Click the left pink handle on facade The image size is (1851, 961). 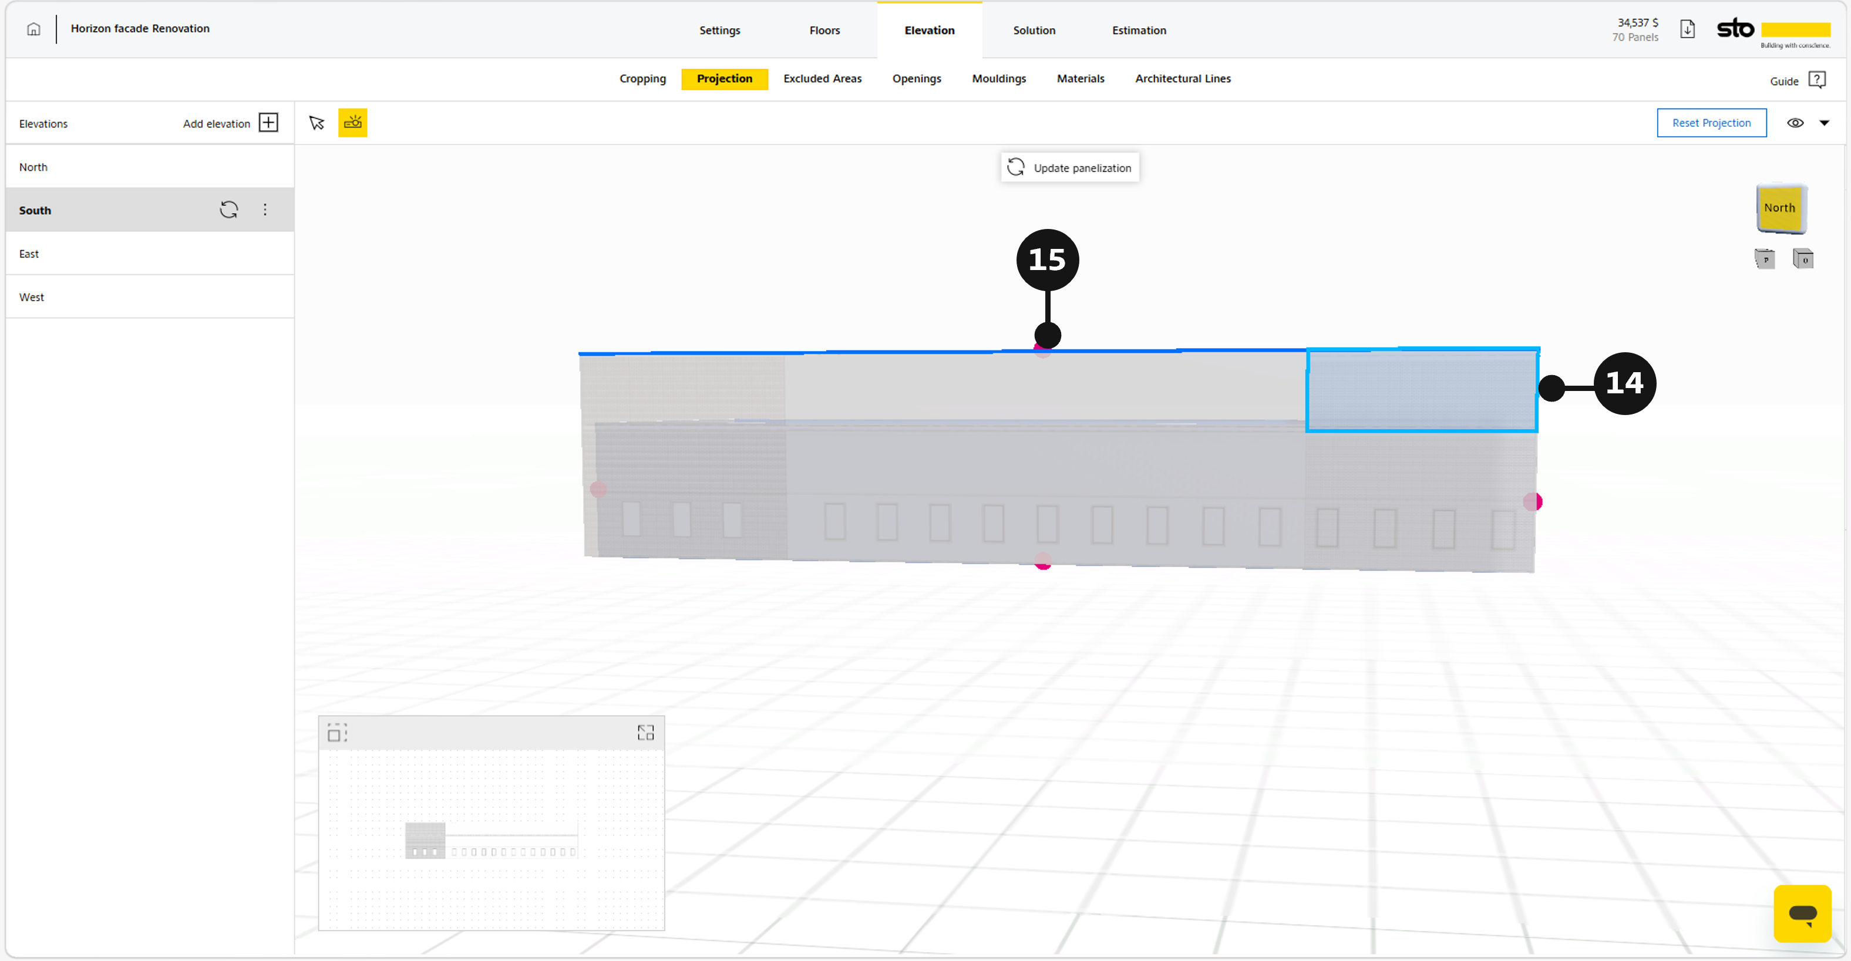pos(598,489)
